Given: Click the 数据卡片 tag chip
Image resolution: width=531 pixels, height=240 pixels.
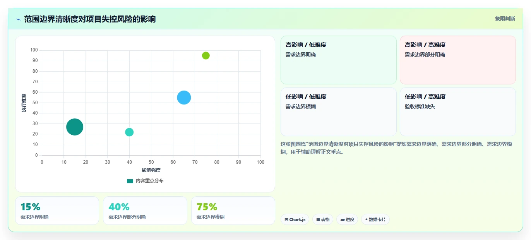Looking at the screenshot, I should (x=375, y=219).
